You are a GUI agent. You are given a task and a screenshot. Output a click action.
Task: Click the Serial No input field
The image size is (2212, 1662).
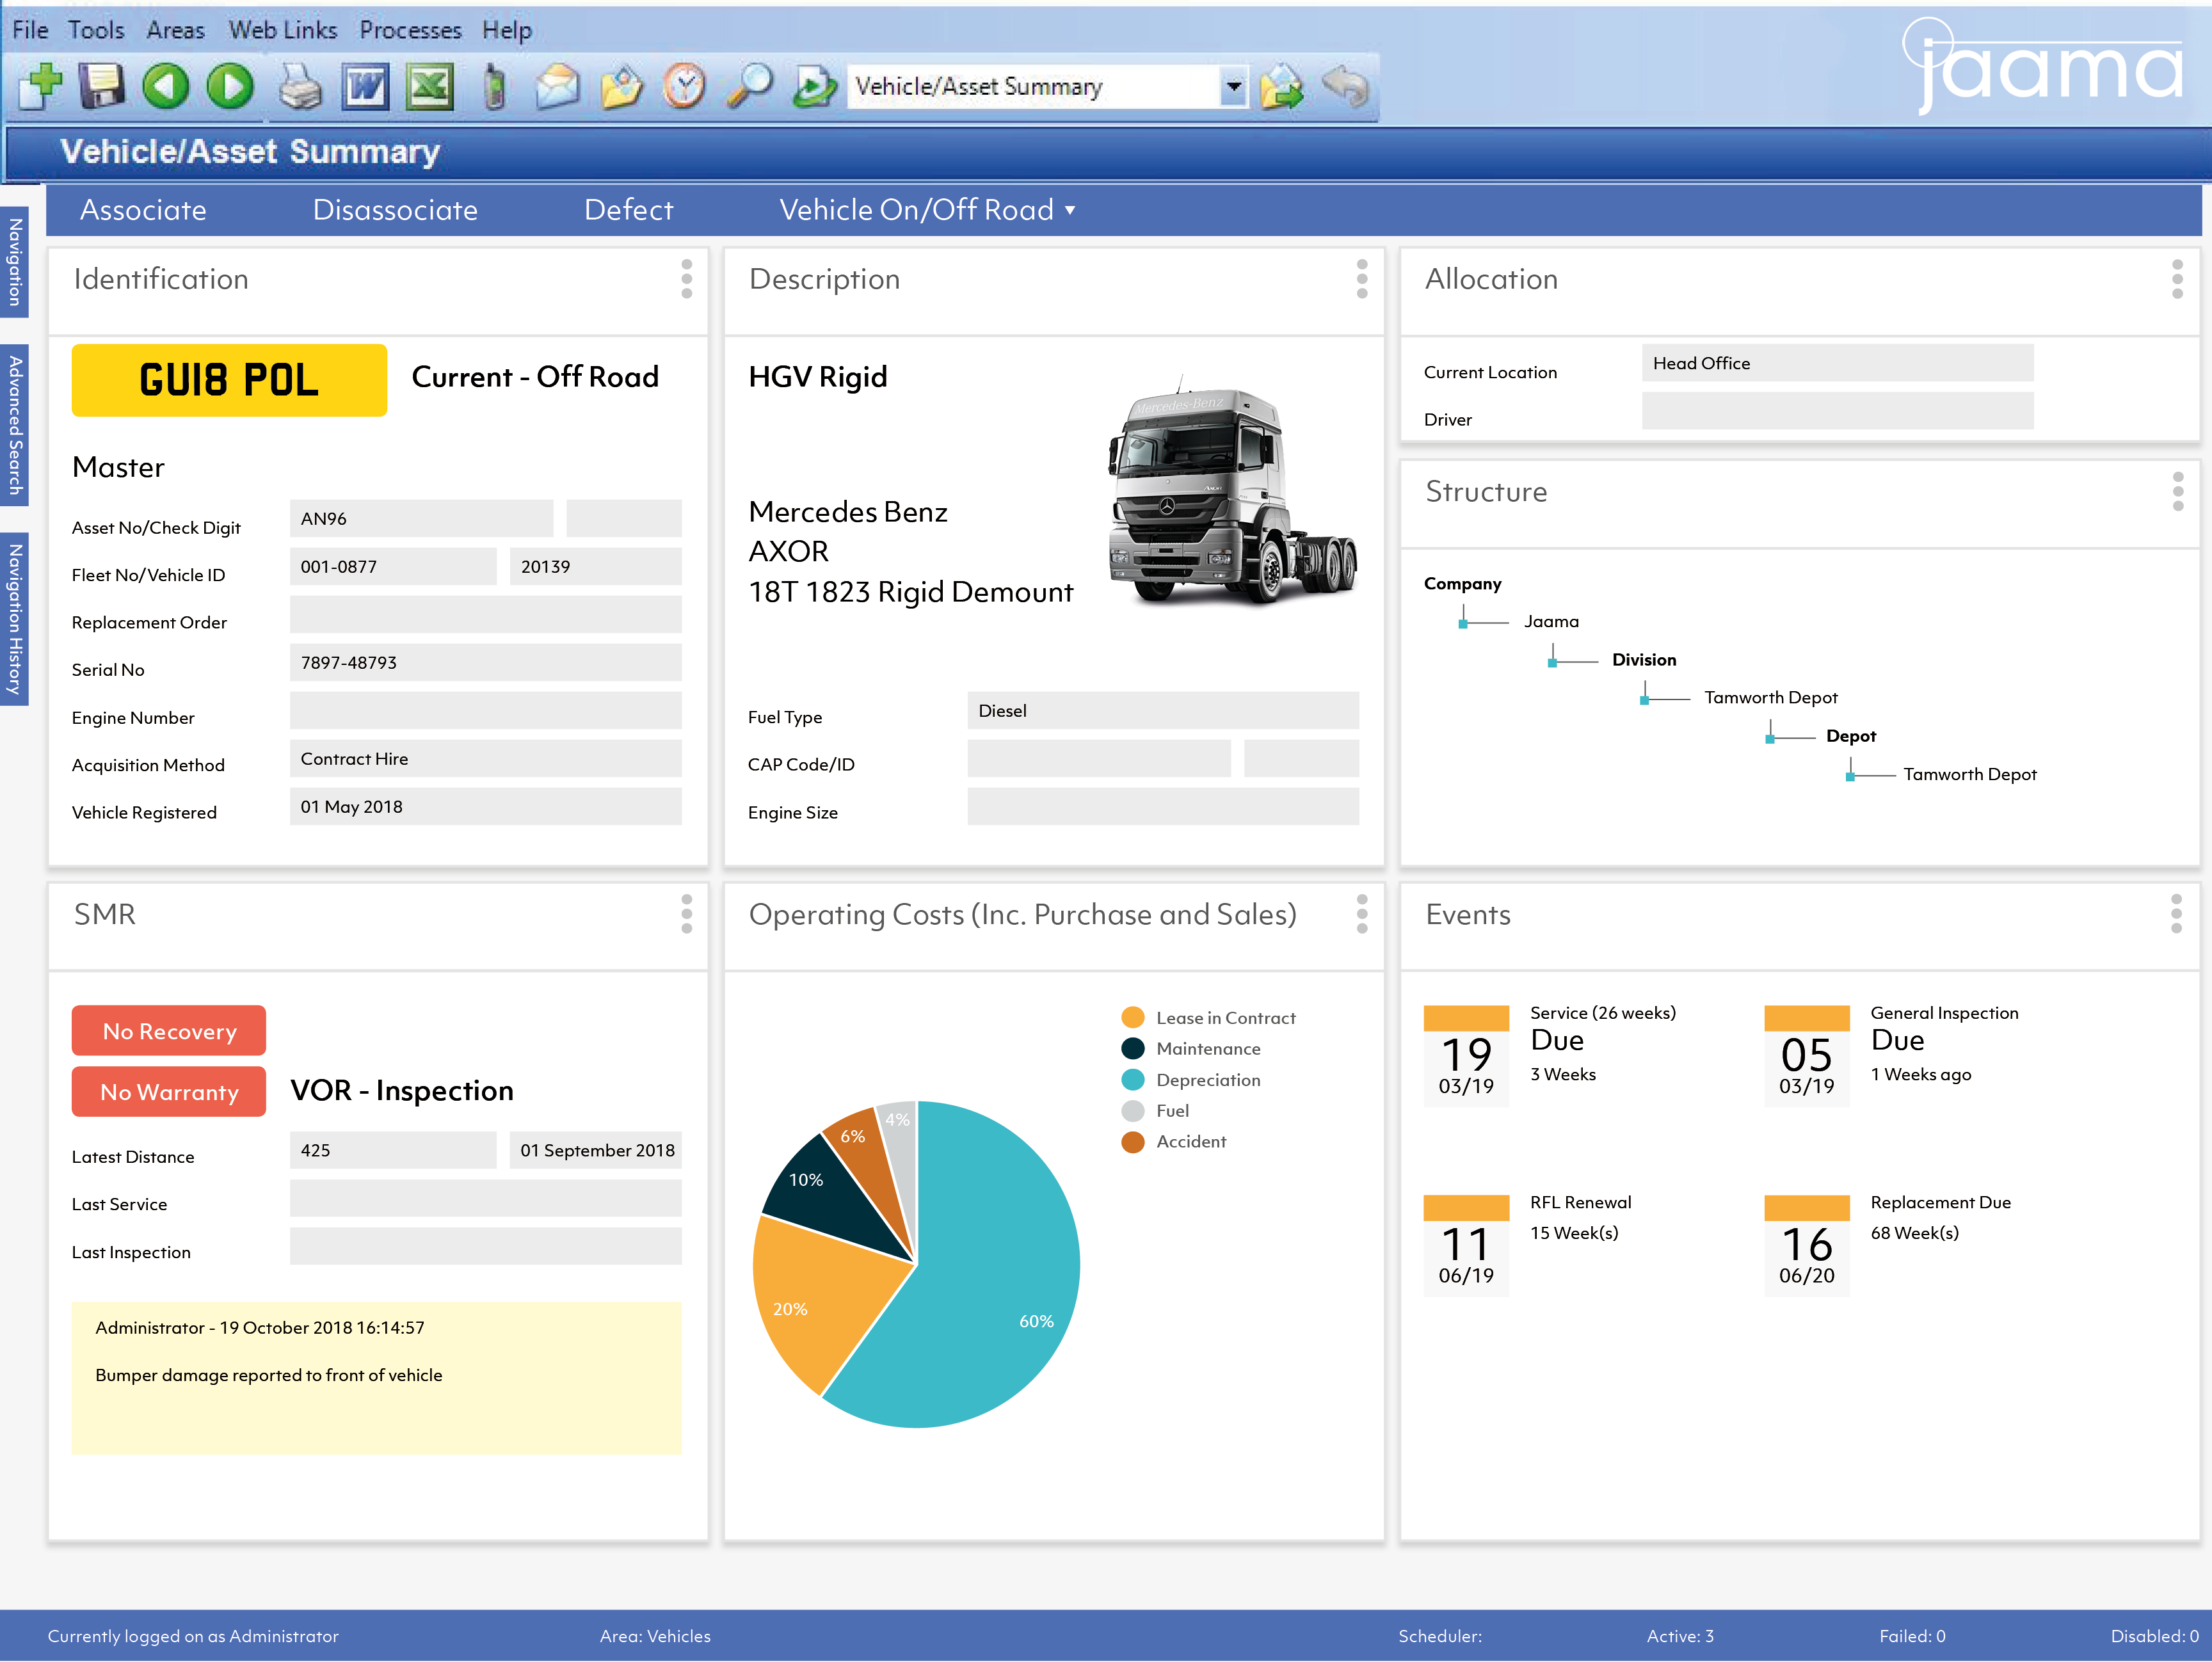click(486, 662)
